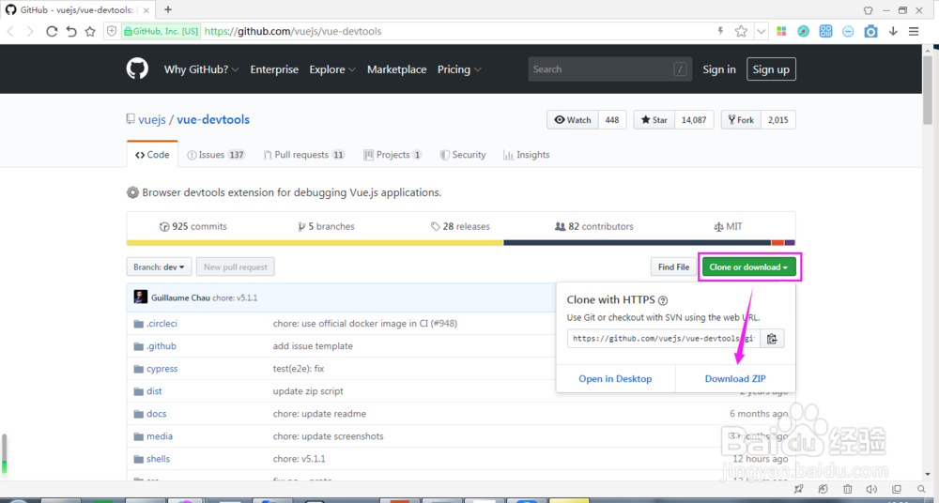Click help question mark beside Clone with HTTPS
The height and width of the screenshot is (503, 939).
[x=663, y=300]
